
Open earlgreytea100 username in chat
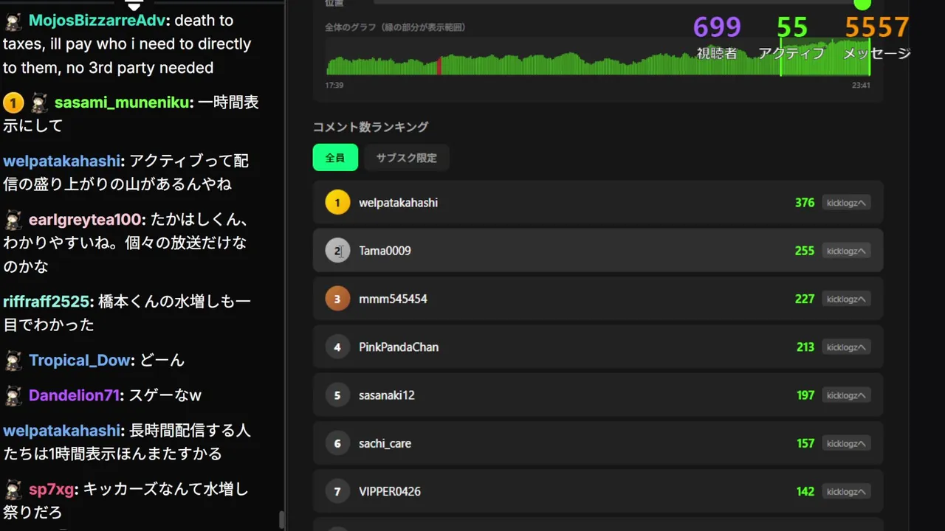tap(86, 220)
